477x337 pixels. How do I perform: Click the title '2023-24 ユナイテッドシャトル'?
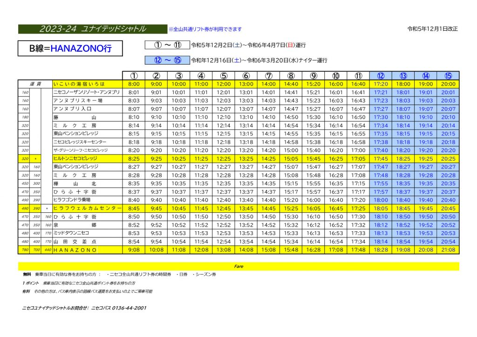(x=93, y=29)
